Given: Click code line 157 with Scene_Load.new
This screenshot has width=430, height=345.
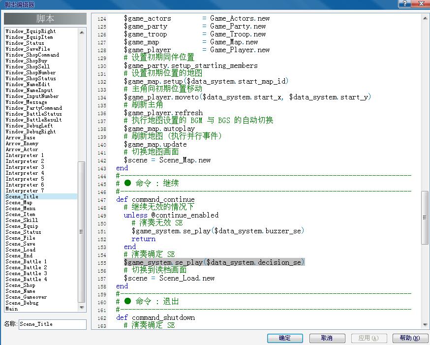Looking at the screenshot, I should click(169, 279).
